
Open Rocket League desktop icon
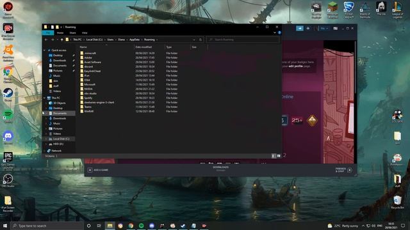[x=348, y=10]
